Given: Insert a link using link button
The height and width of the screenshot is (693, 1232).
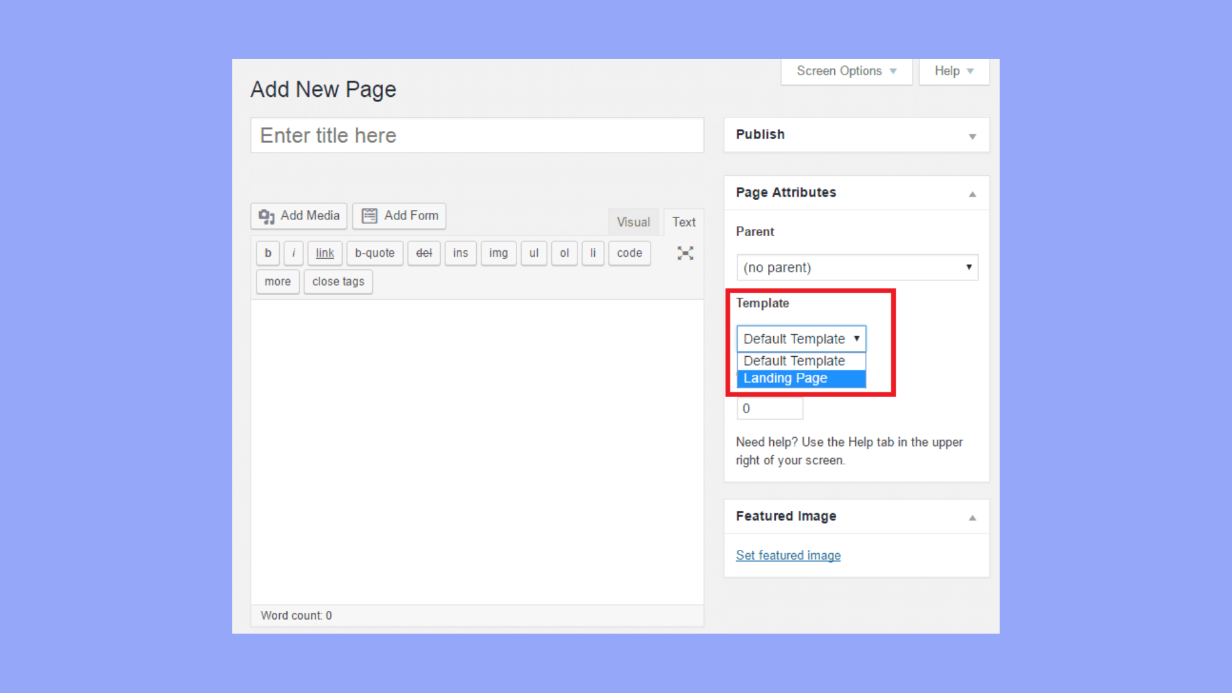Looking at the screenshot, I should (x=325, y=253).
